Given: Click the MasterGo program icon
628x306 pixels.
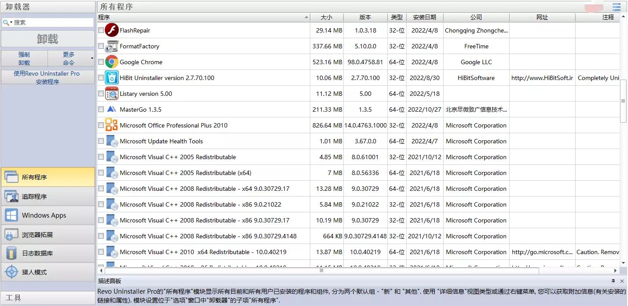Looking at the screenshot, I should (x=112, y=109).
